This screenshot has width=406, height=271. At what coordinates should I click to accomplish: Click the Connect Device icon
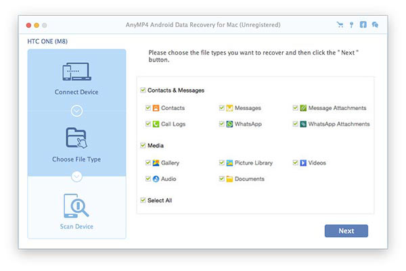click(x=76, y=72)
